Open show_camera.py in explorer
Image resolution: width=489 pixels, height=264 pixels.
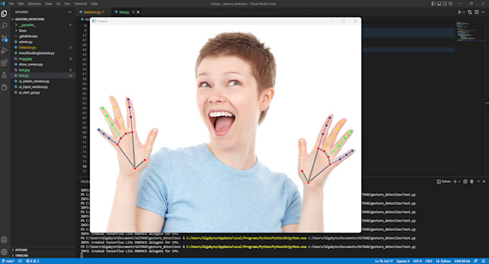coord(43,64)
